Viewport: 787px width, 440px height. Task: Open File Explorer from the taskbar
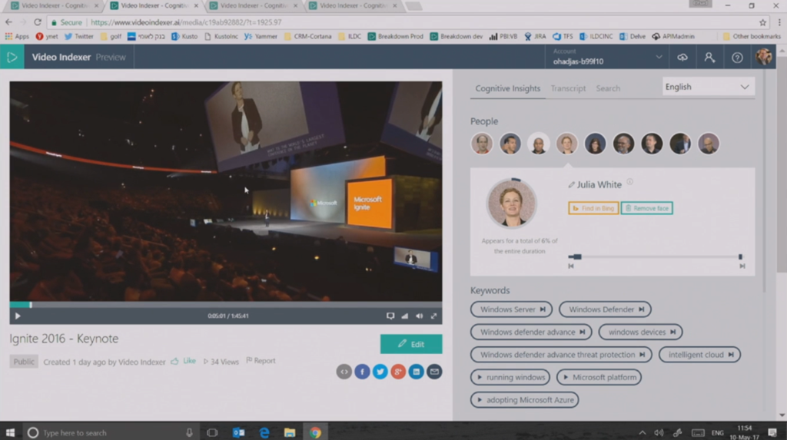290,432
